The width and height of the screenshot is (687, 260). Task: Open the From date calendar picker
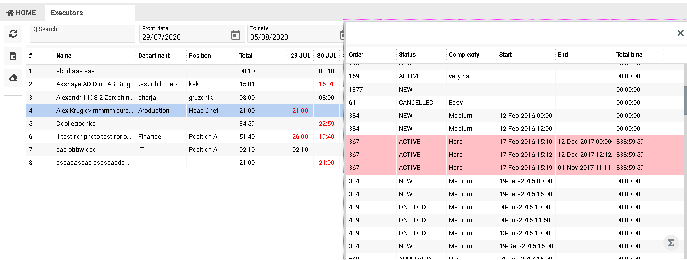click(x=235, y=35)
